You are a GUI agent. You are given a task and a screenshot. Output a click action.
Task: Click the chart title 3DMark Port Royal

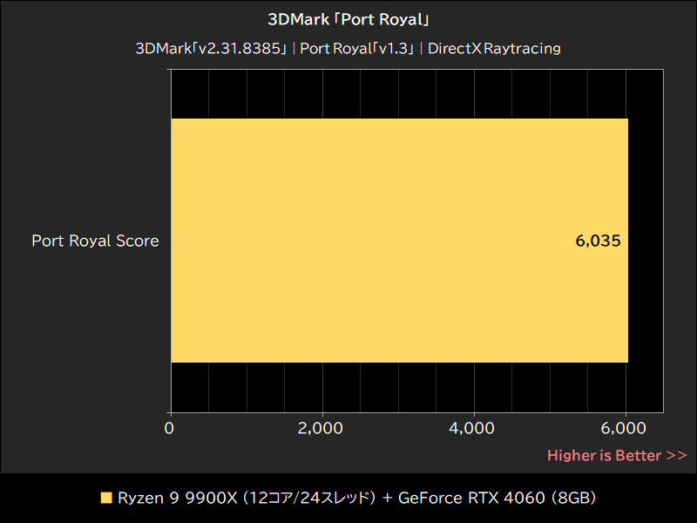point(348,18)
